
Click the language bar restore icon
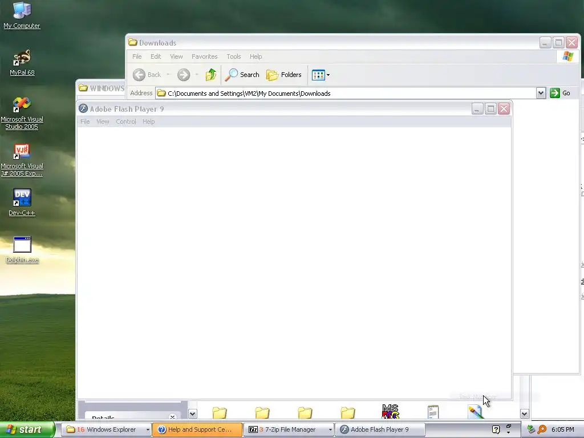pos(508,426)
